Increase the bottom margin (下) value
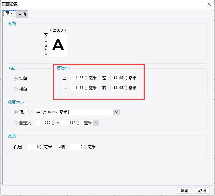215x196 pixels. [x=86, y=86]
